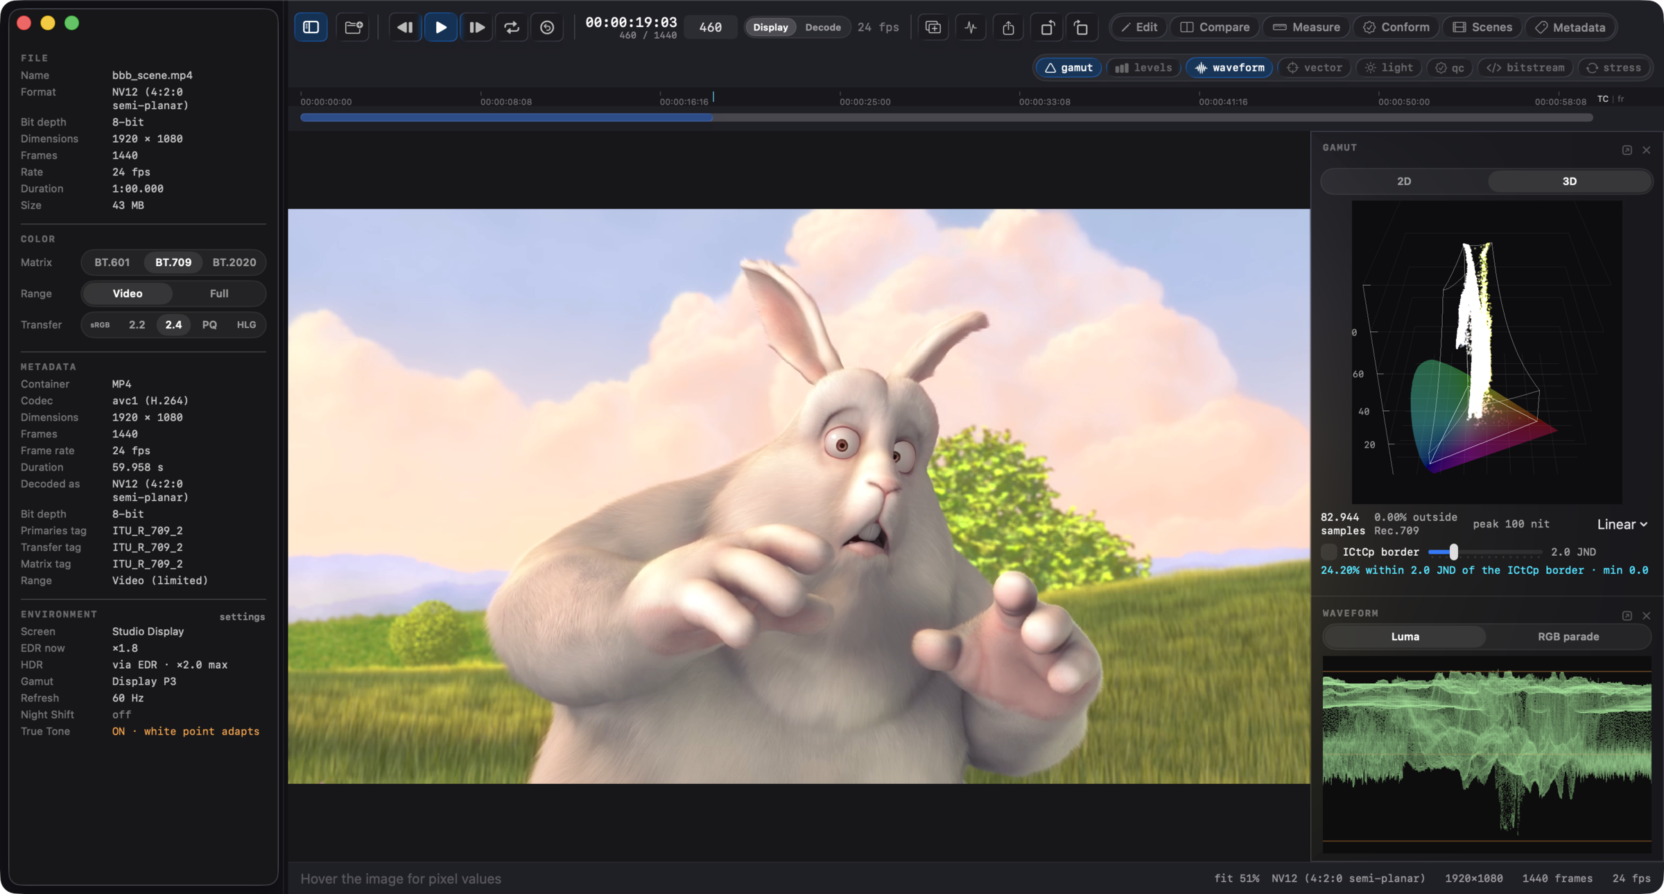Open the Linear scale dropdown
Image resolution: width=1664 pixels, height=894 pixels.
tap(1622, 524)
